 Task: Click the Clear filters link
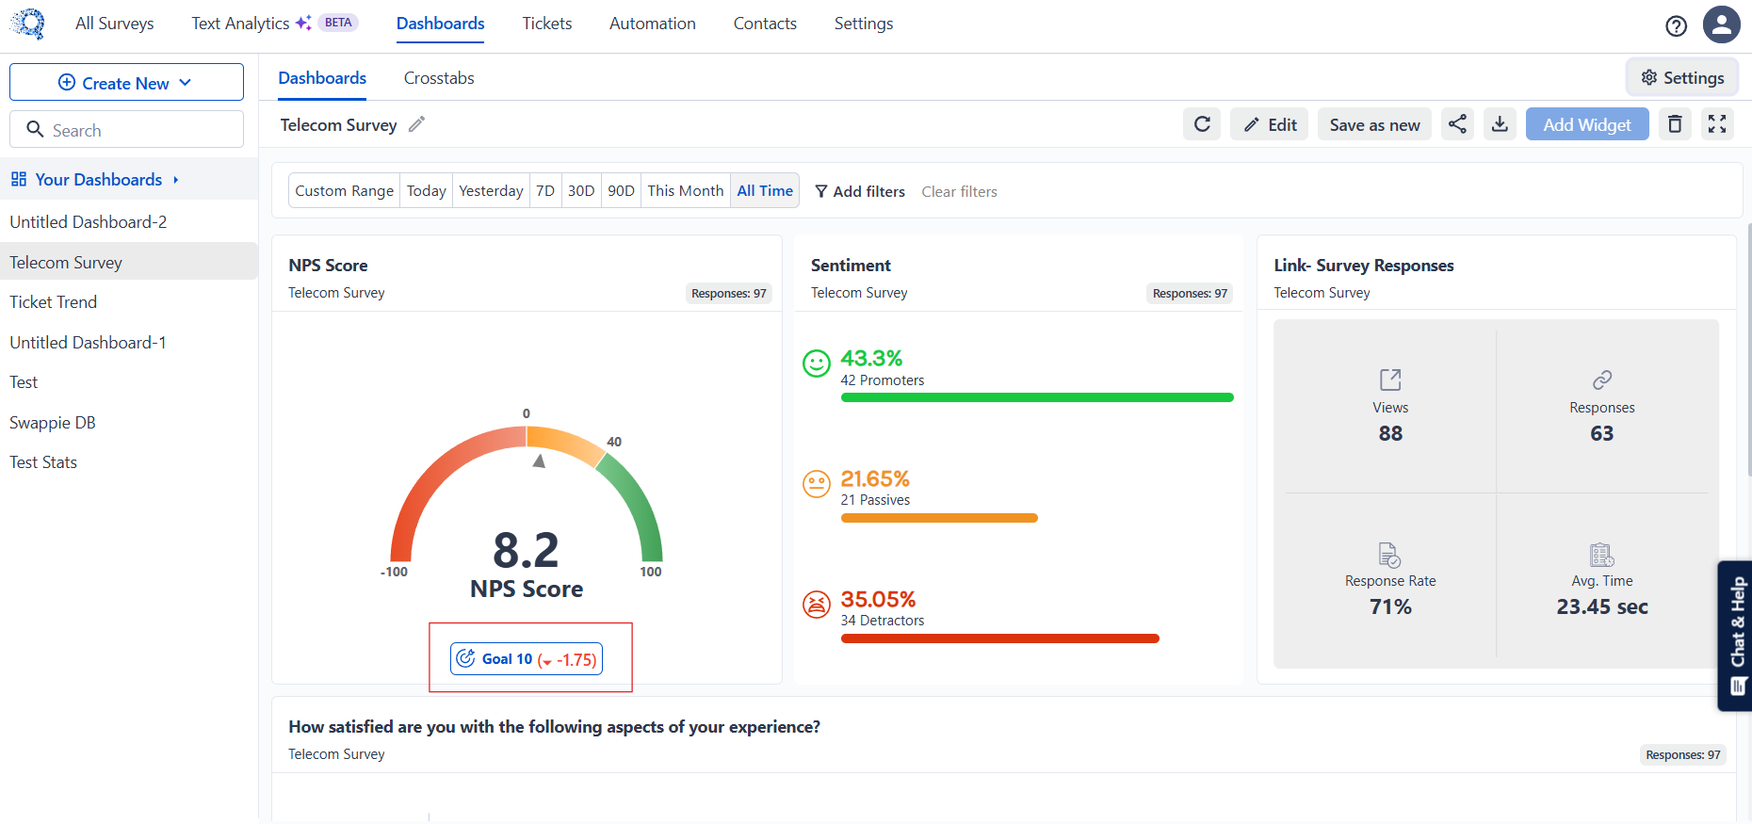tap(959, 191)
